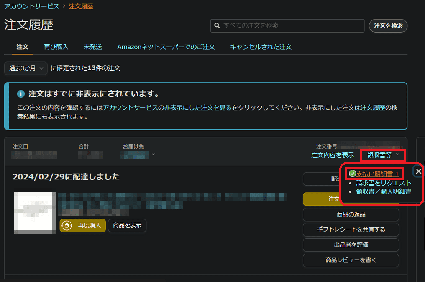Open the 領収書／購入明細書 link
Screen dimensions: 425x282
point(383,191)
